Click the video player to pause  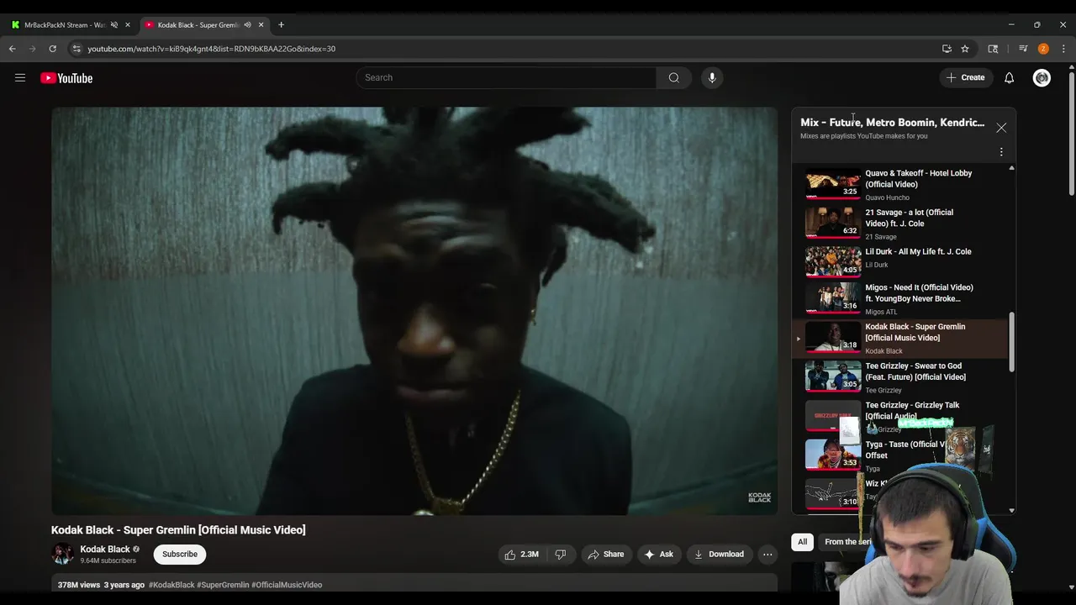point(414,311)
